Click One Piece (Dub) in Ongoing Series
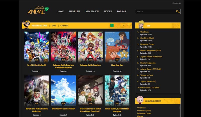Image resolution: width=201 pixels, height=117 pixels. pyautogui.click(x=144, y=110)
